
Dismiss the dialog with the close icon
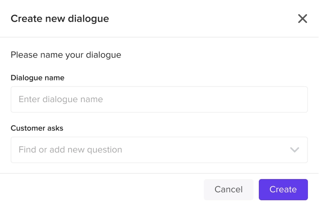(x=303, y=19)
